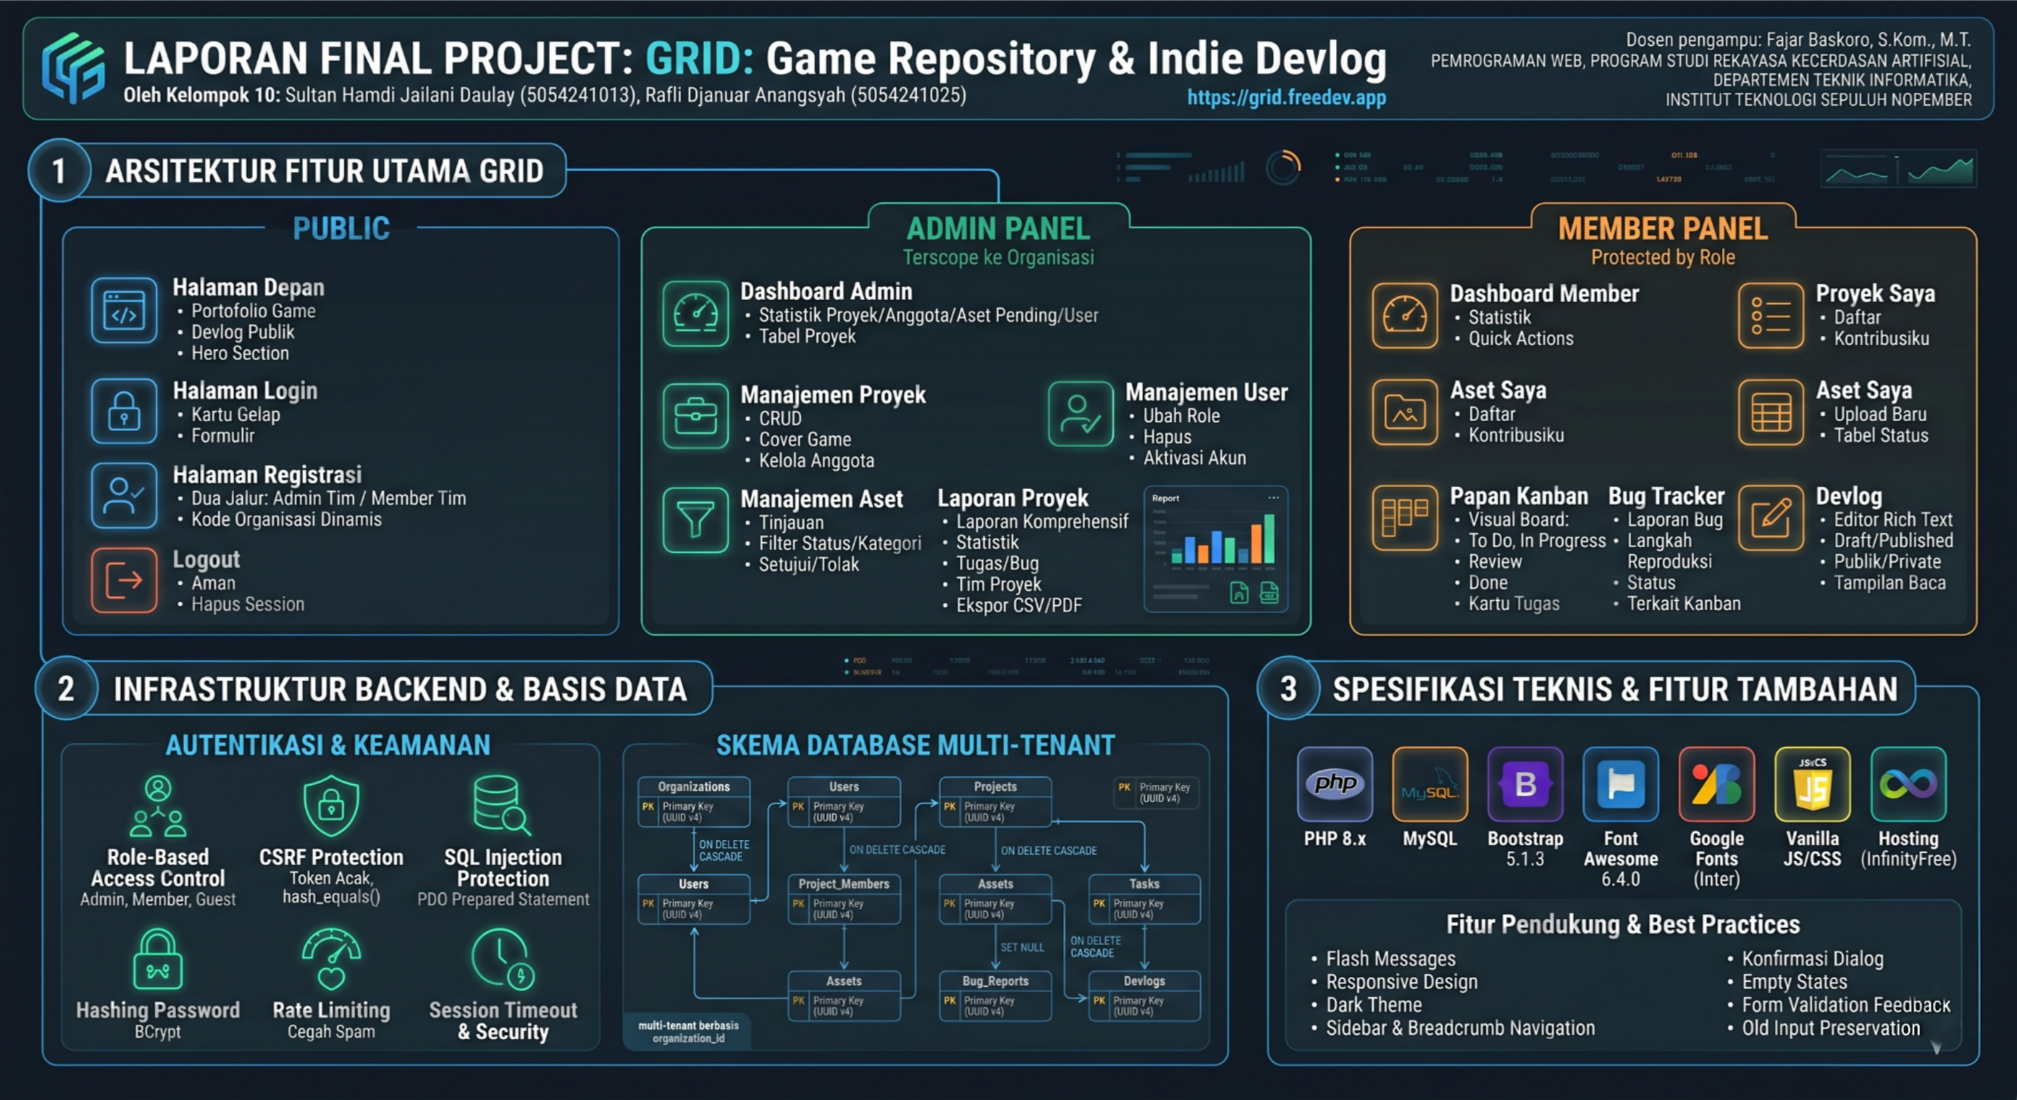Click the Bug Tracker heading
This screenshot has width=2017, height=1100.
pos(1666,496)
